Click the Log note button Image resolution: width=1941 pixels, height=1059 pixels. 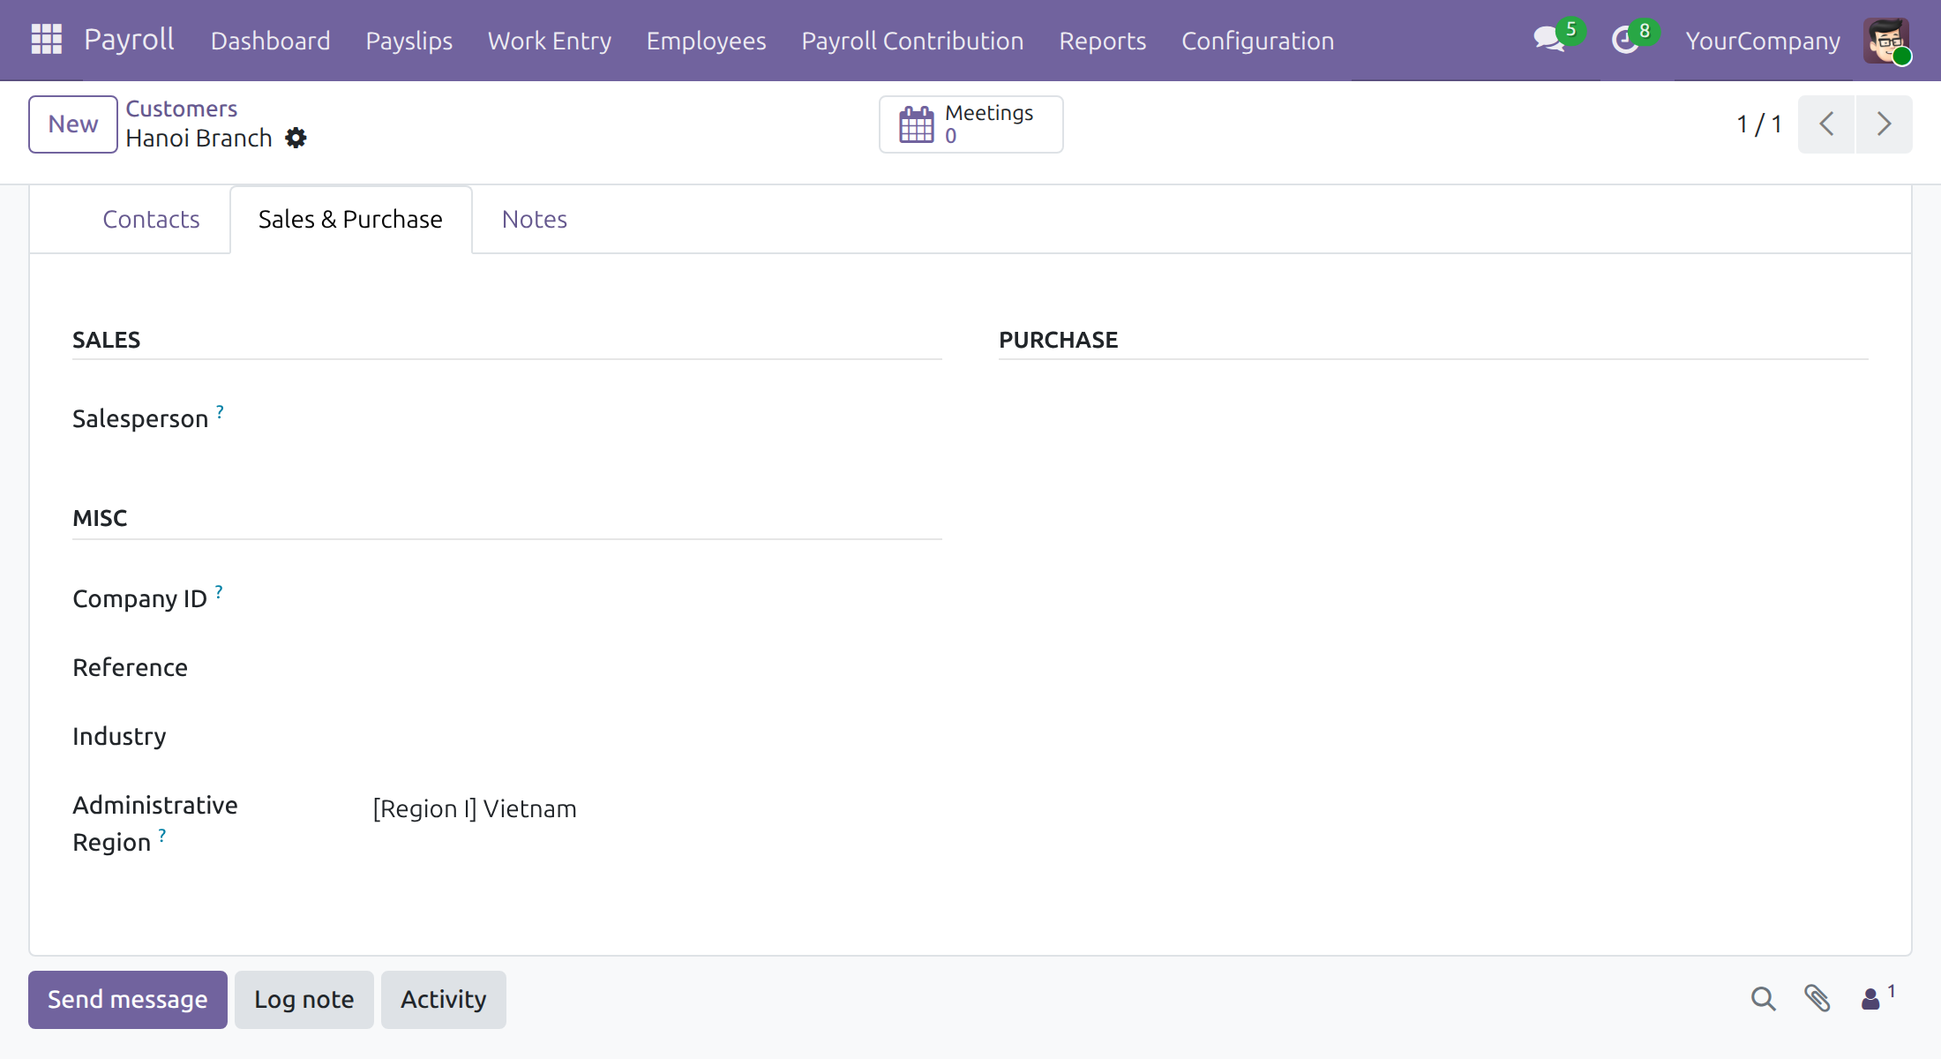point(304,1000)
